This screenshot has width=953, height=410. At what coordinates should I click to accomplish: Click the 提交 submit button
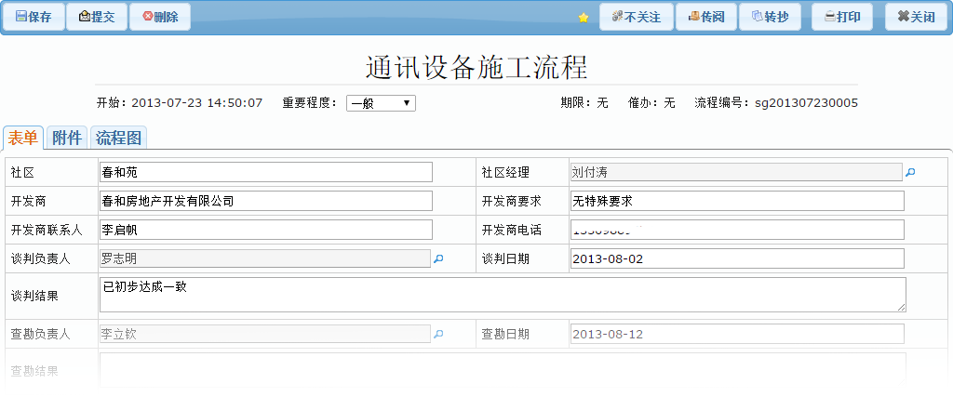tap(97, 17)
